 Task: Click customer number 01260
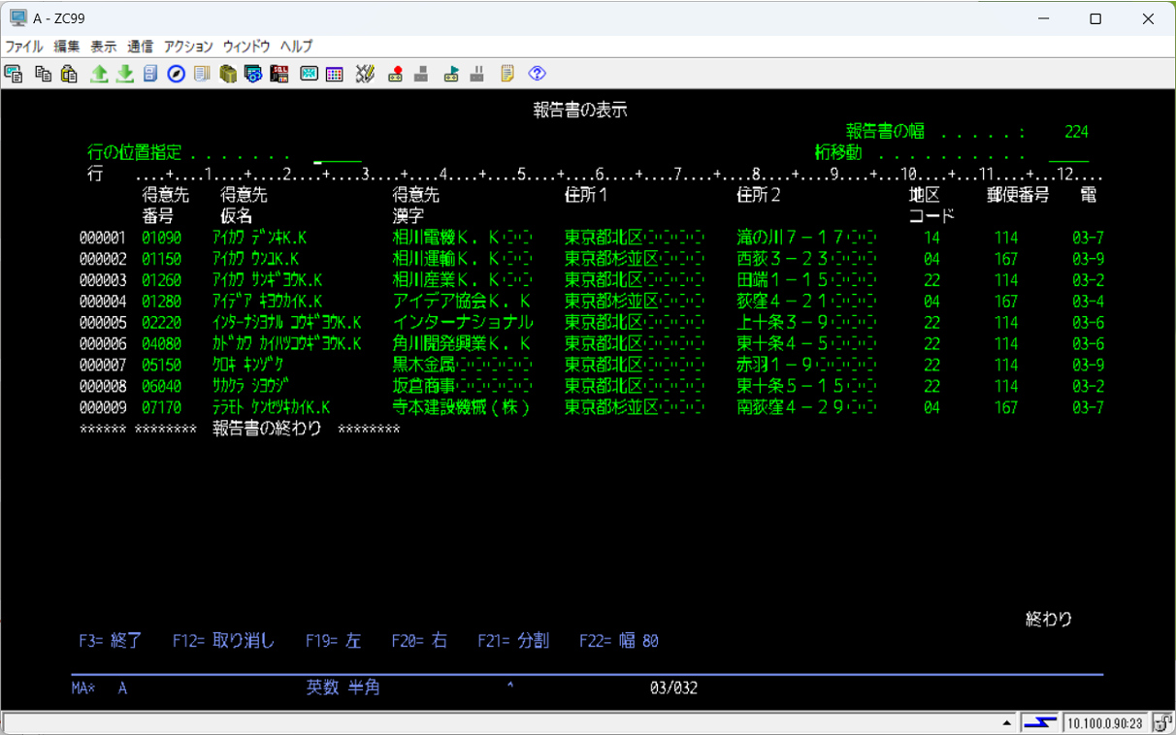[x=161, y=280]
